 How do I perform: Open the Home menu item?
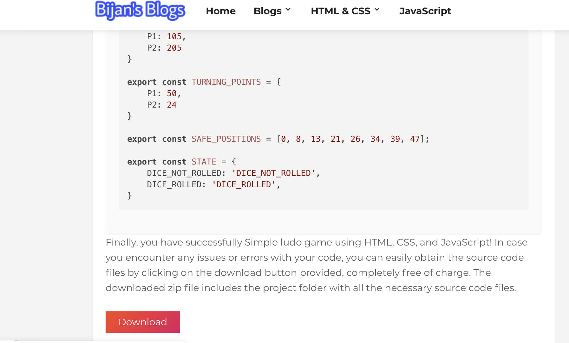[220, 11]
